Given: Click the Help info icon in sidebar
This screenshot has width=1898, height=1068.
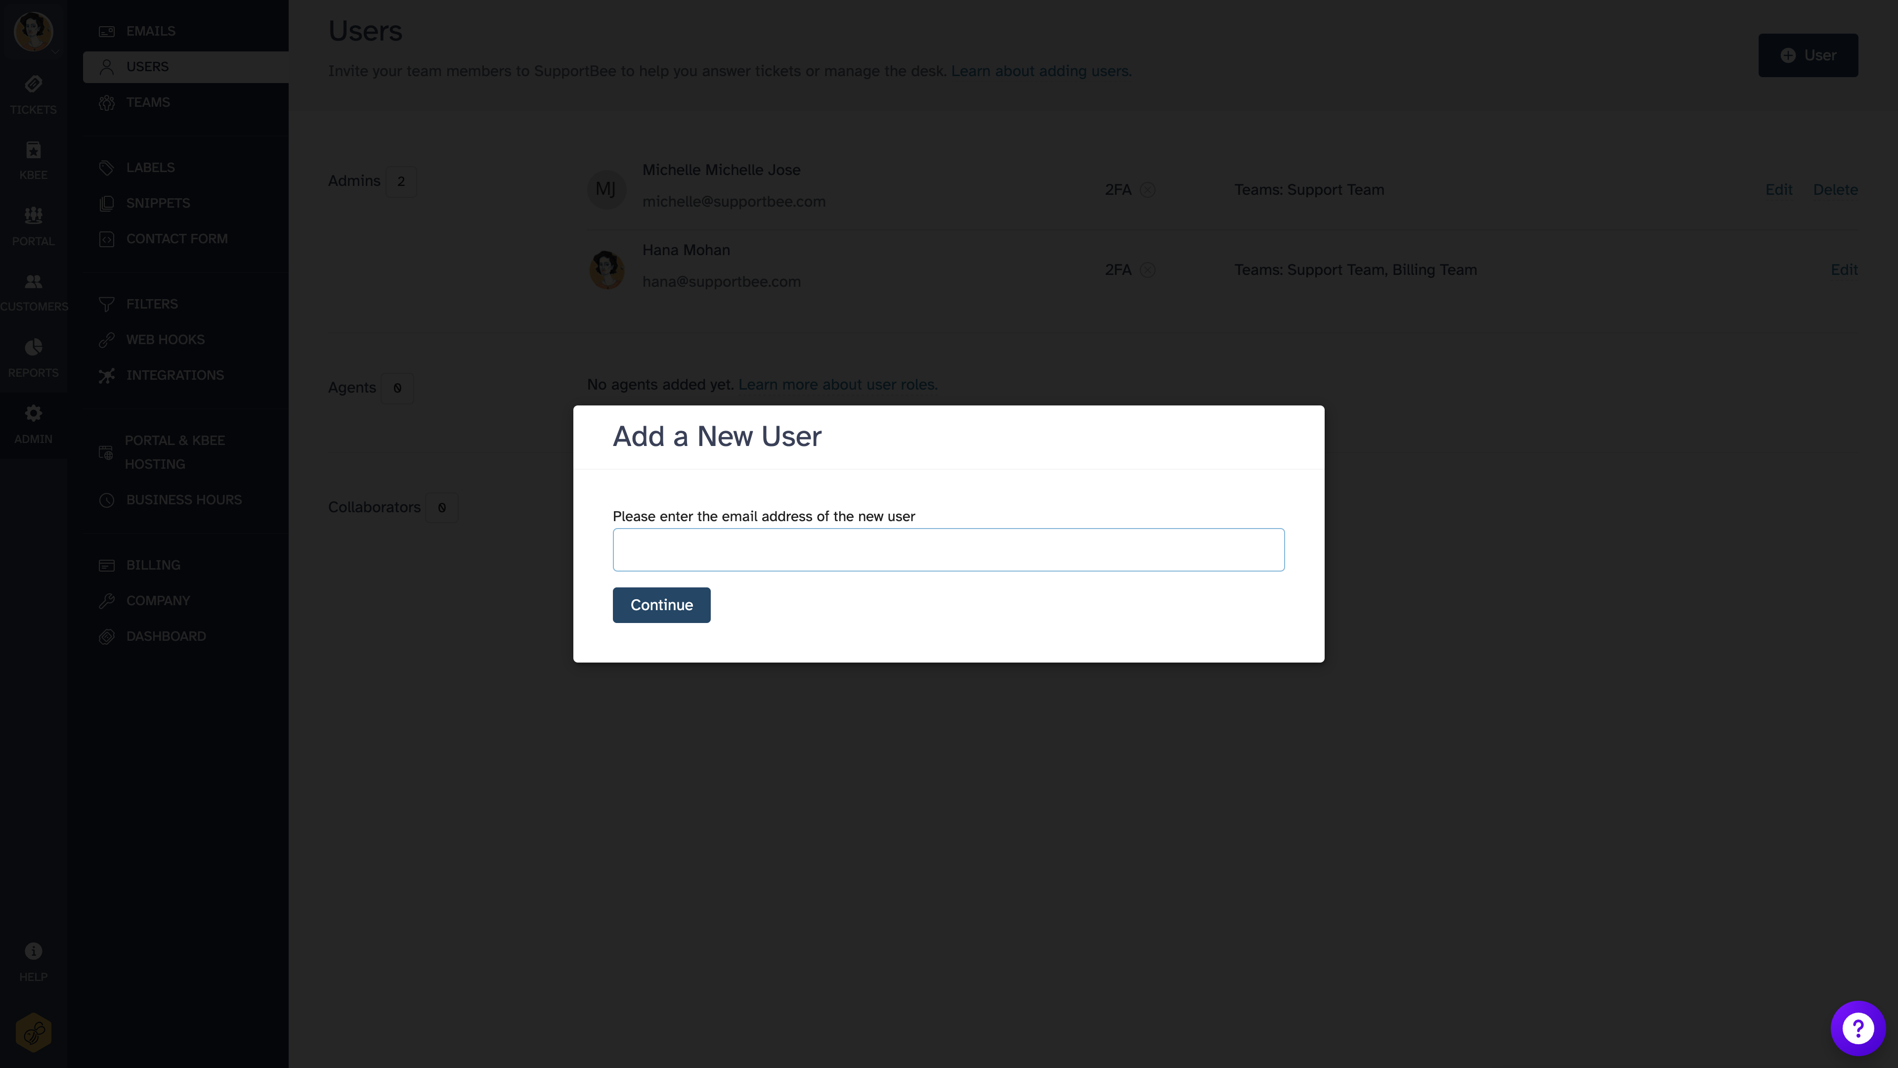Looking at the screenshot, I should tap(33, 951).
